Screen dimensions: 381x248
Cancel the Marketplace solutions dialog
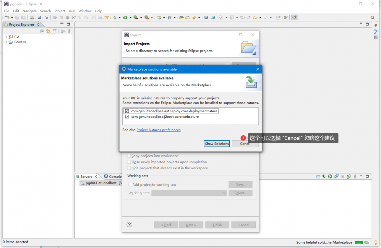245,144
